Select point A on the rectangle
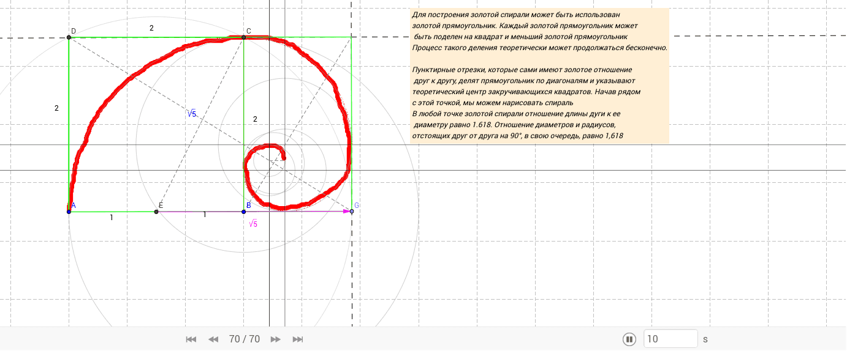This screenshot has height=351, width=847. point(69,211)
